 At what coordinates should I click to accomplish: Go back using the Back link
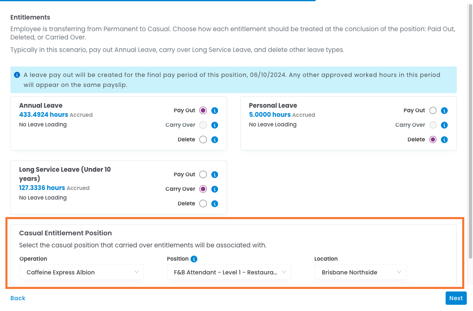18,298
